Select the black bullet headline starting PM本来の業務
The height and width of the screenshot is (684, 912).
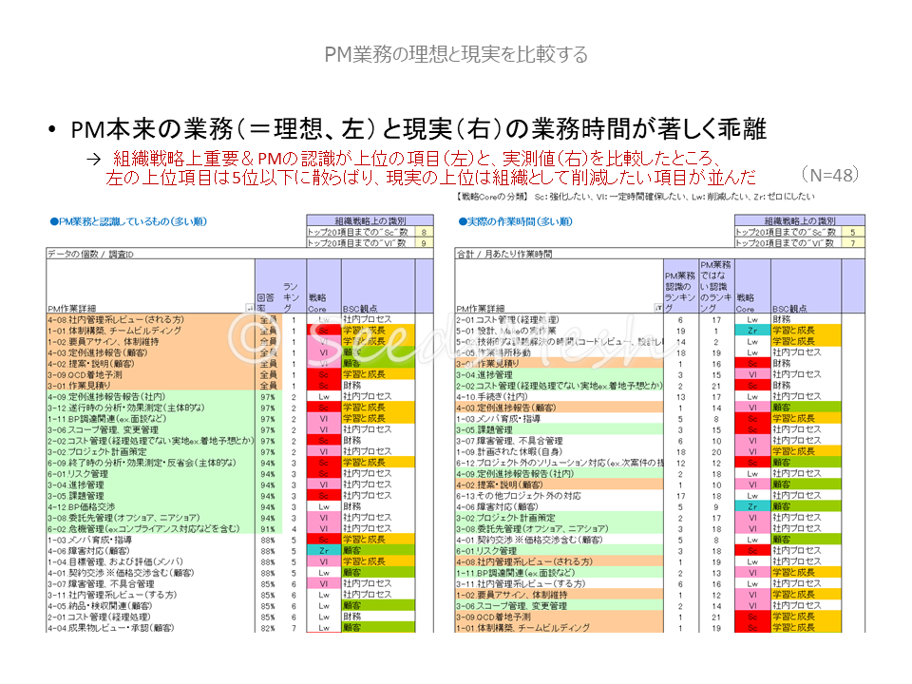tap(419, 129)
